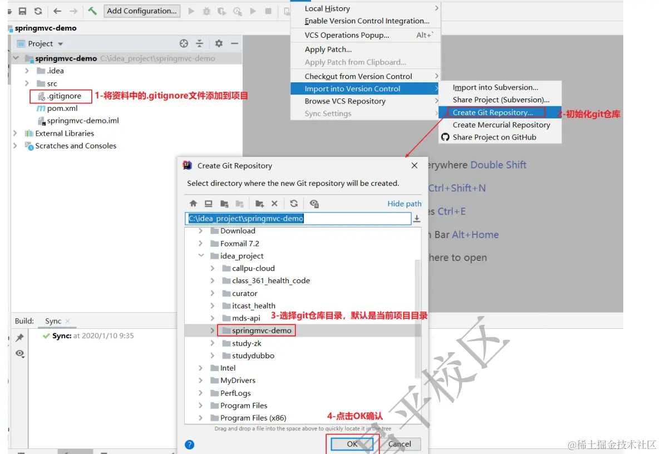Screen dimensions: 660x454
Task: Navigate forward with the right arrow
Action: tap(73, 11)
